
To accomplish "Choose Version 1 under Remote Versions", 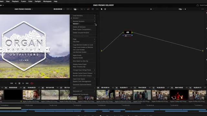I will [83, 24].
